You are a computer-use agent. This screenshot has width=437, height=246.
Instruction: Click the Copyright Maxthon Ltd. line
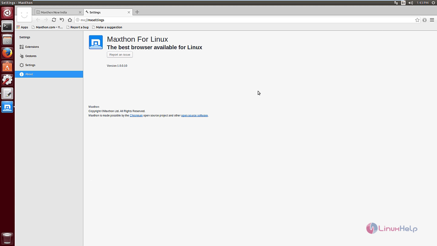click(117, 111)
